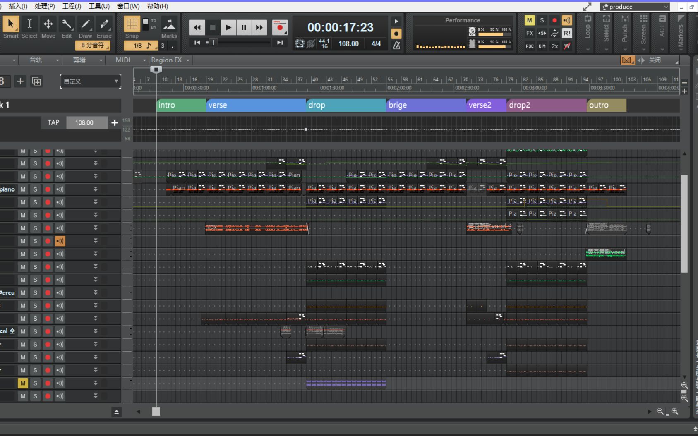The width and height of the screenshot is (698, 436).
Task: Toggle automation read/write icon
Action: coord(554,33)
